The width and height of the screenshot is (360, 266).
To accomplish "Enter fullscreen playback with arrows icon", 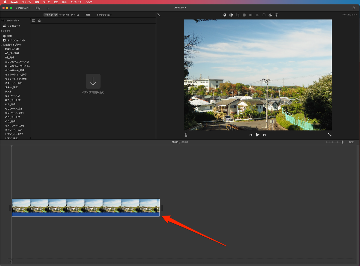I will click(x=330, y=135).
